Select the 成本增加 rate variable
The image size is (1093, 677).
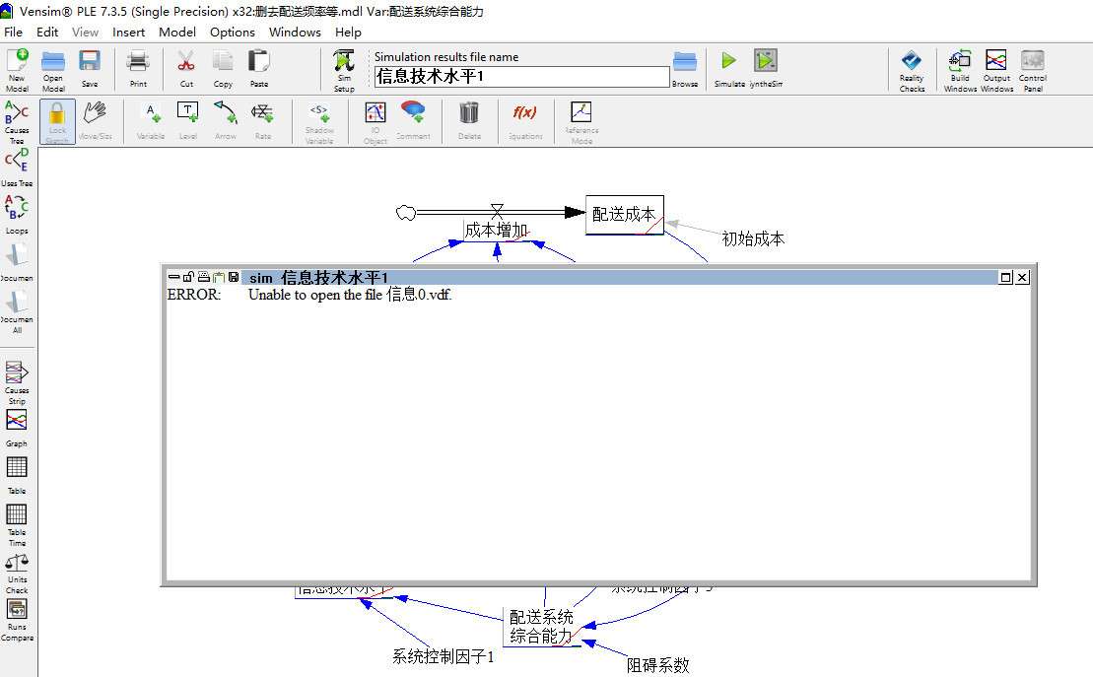(x=497, y=230)
